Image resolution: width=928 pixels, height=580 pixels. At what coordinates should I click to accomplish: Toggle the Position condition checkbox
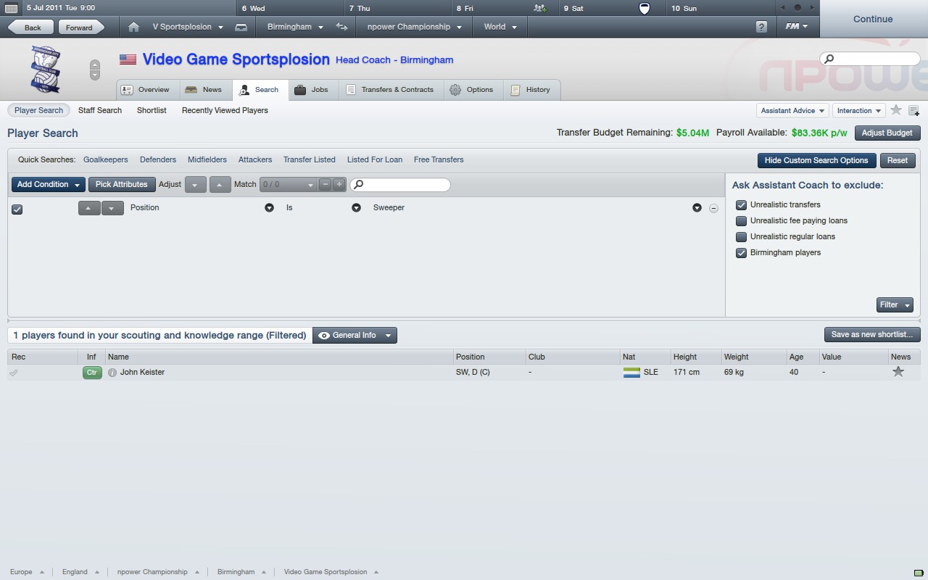(x=17, y=209)
